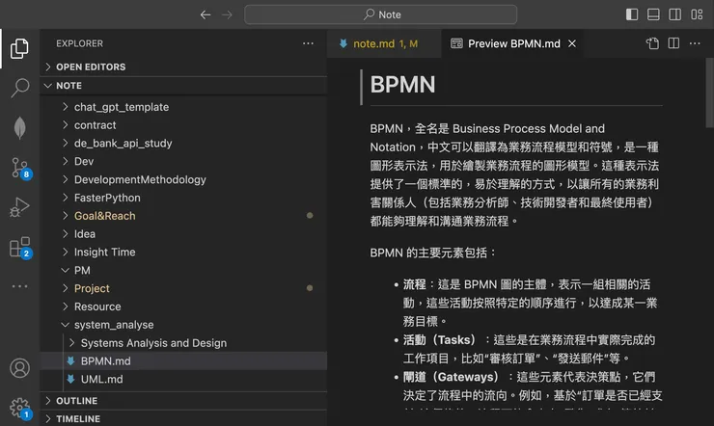This screenshot has width=714, height=426.
Task: Expand the TIMELINE section
Action: (183, 418)
